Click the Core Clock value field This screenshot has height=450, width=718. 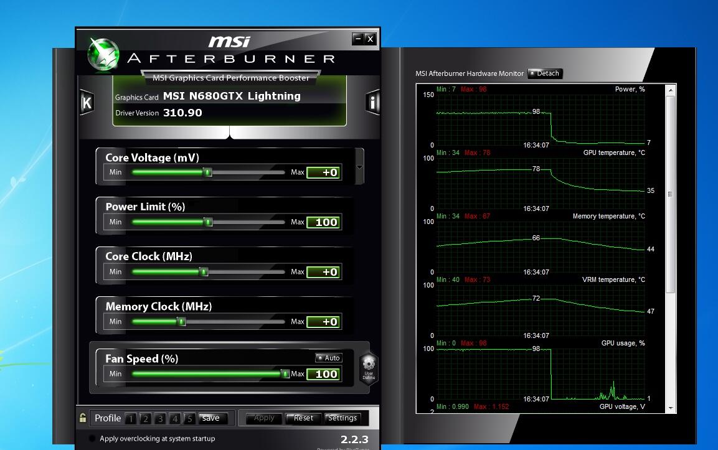tap(324, 272)
